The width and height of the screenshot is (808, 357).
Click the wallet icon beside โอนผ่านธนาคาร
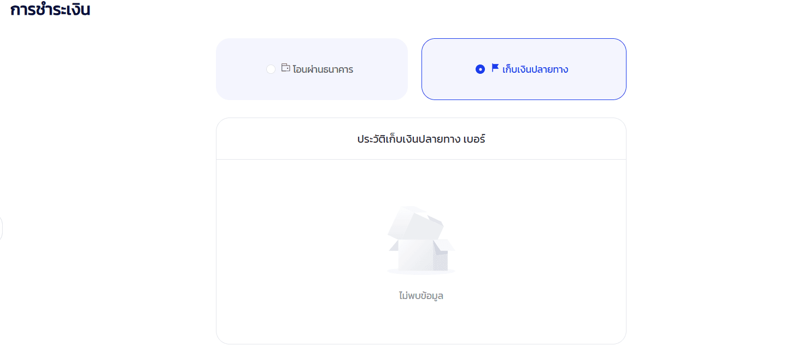(285, 68)
